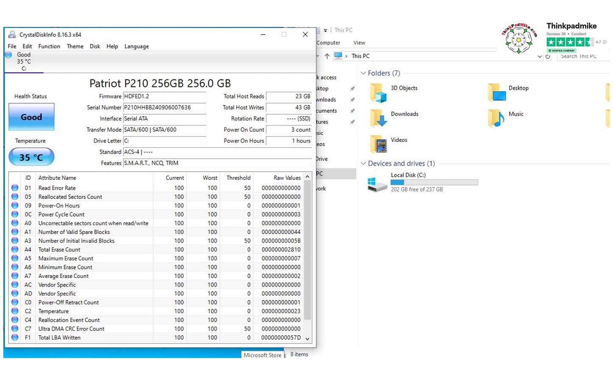This screenshot has width=613, height=385.
Task: Click the blue status icon for disk C:
Action: [8, 55]
